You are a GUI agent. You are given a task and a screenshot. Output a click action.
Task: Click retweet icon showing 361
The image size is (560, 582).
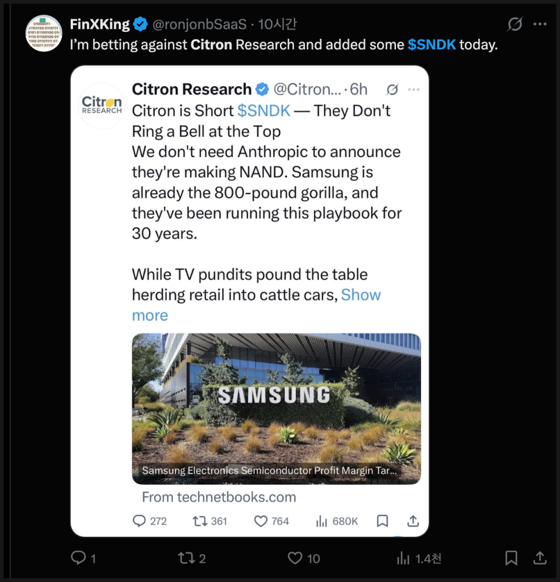click(199, 521)
